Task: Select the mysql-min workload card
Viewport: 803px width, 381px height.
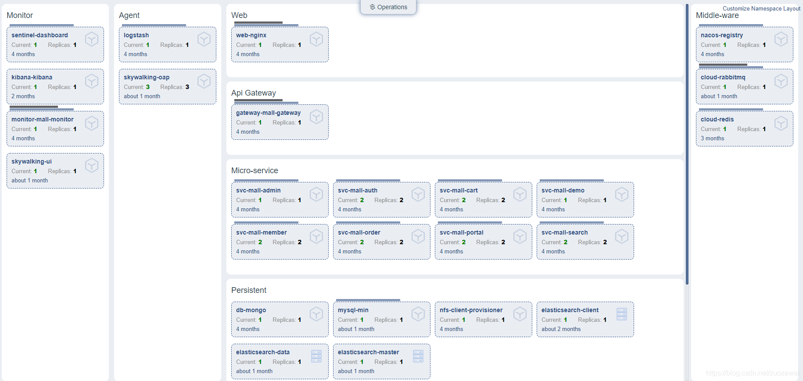Action: tap(382, 319)
